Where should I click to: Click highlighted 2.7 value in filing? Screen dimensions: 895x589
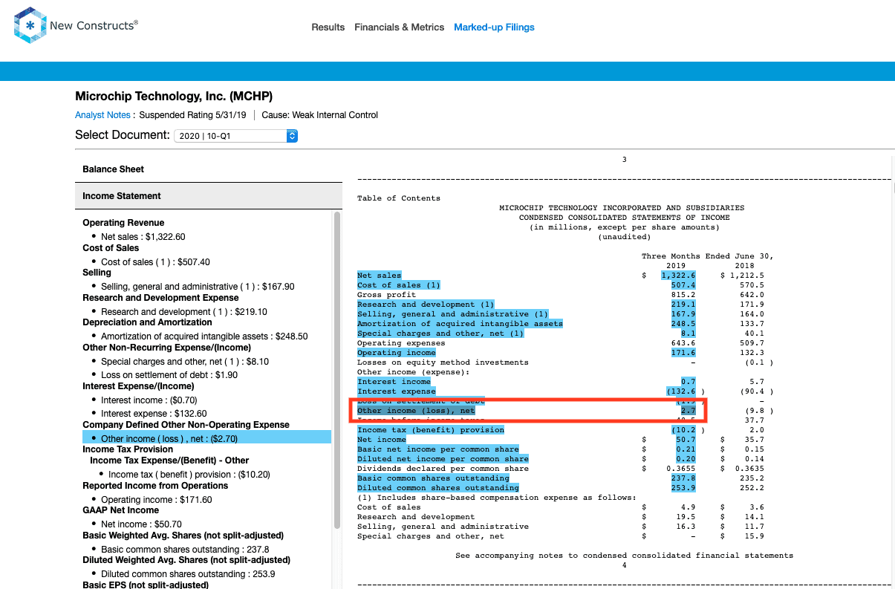pos(688,411)
